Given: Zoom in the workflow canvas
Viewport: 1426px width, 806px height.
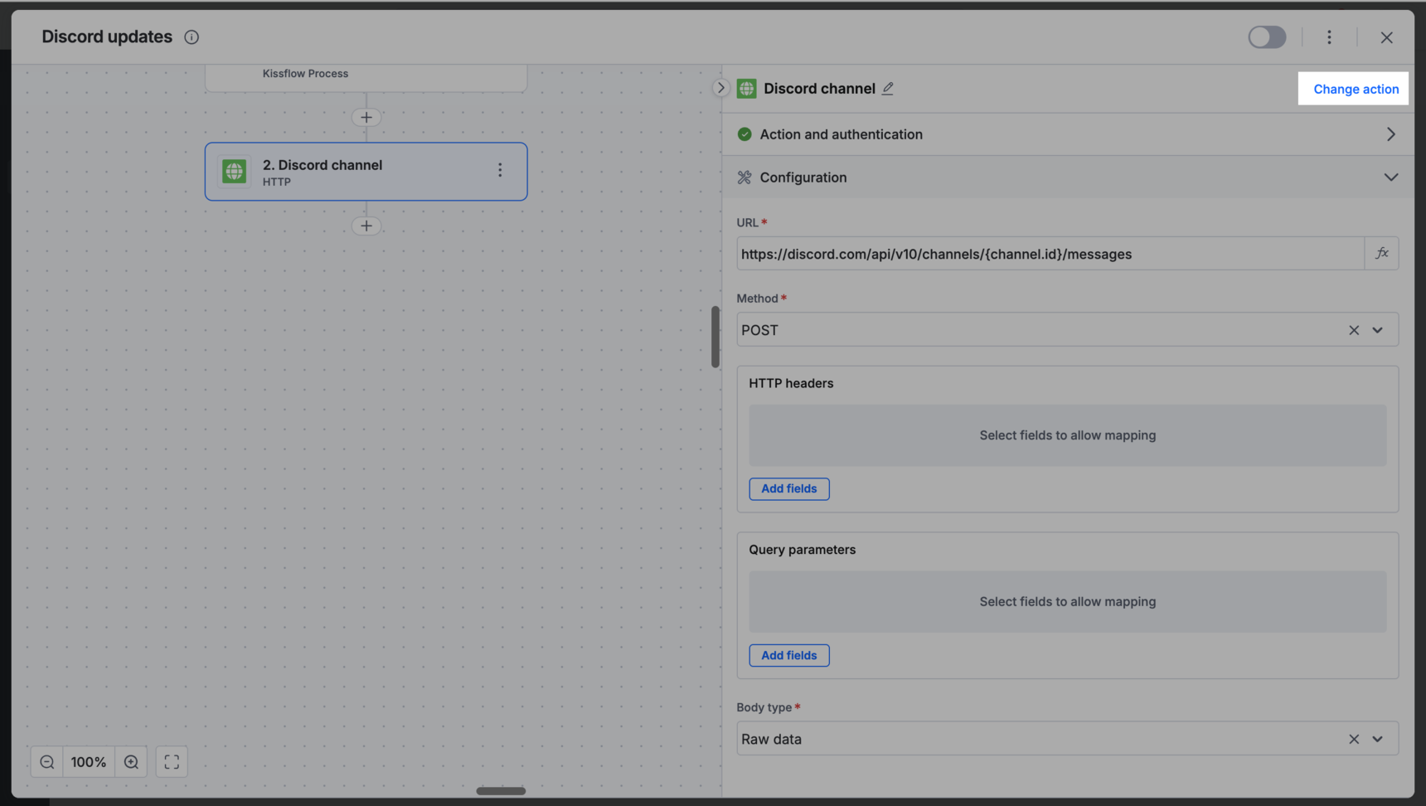Looking at the screenshot, I should (131, 762).
